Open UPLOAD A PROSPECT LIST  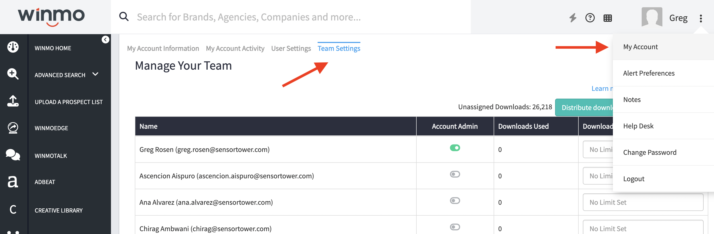(x=69, y=102)
